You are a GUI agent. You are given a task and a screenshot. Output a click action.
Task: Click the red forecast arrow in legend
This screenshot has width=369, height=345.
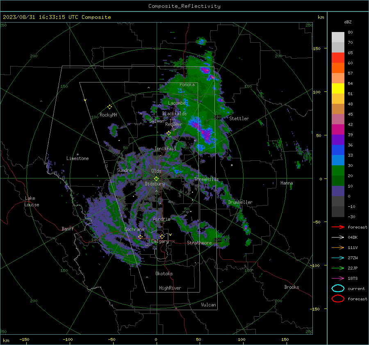(338, 227)
